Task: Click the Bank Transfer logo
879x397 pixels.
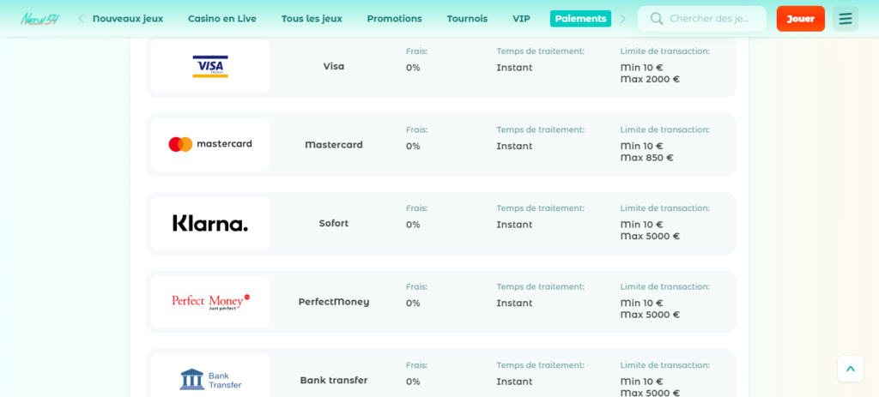Action: [x=210, y=379]
